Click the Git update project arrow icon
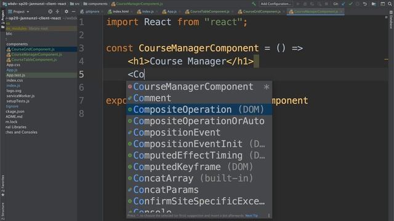Image resolution: width=394 pixels, height=221 pixels. coord(344,4)
